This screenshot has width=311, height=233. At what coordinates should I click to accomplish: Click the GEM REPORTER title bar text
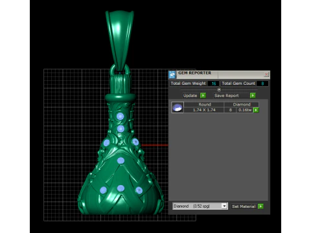pyautogui.click(x=195, y=73)
